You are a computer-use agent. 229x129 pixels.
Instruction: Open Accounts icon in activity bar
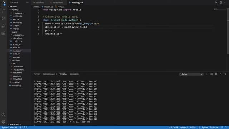(3, 114)
